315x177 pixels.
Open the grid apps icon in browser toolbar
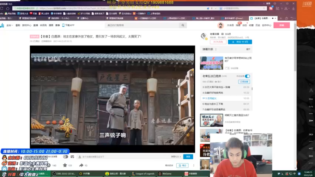278,8
